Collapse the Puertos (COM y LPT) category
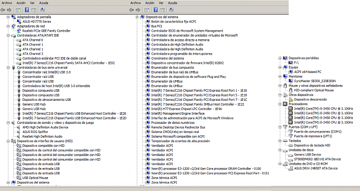 [x=280, y=127]
